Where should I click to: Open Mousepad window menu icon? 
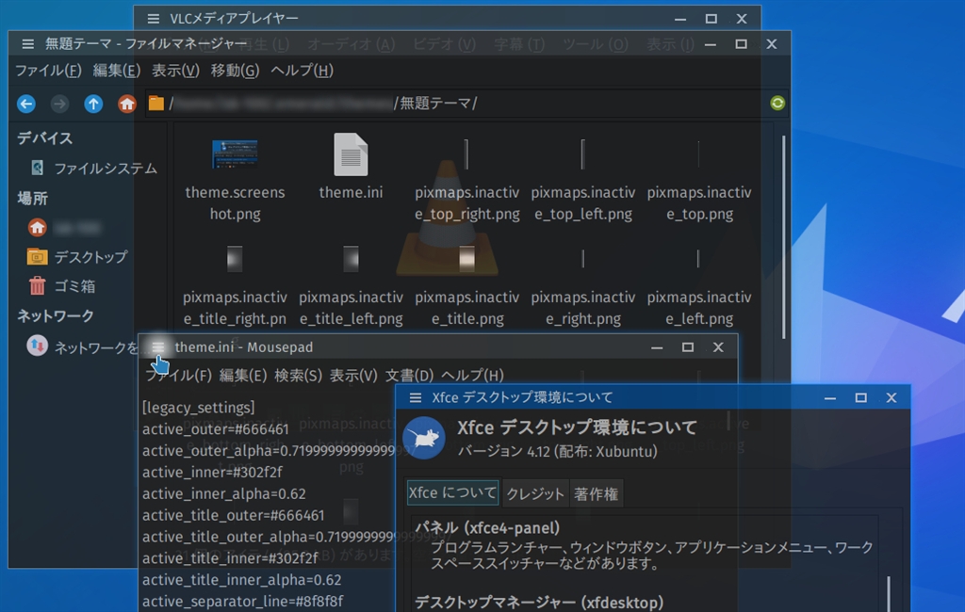pyautogui.click(x=157, y=347)
